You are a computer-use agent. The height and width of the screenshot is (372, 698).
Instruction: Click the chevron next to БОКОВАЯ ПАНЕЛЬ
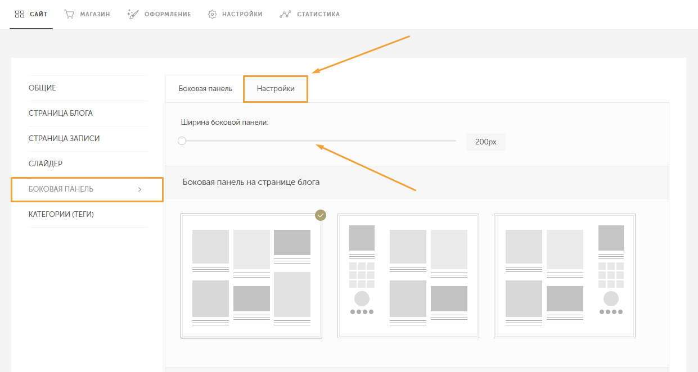click(140, 189)
